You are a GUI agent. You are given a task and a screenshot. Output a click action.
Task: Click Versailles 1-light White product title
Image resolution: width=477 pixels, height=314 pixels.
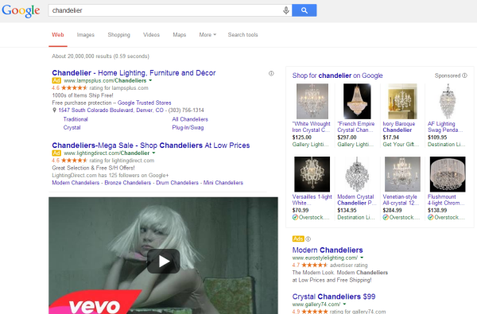click(x=312, y=200)
